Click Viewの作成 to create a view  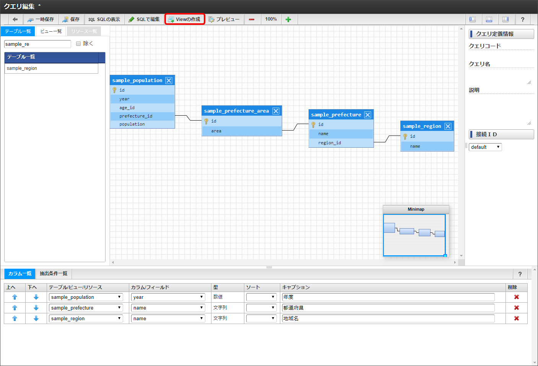click(185, 19)
